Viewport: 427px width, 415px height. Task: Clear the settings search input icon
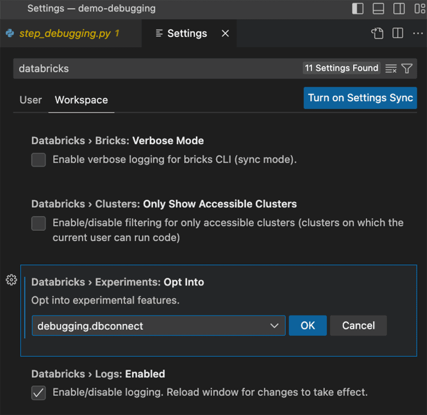[x=391, y=68]
